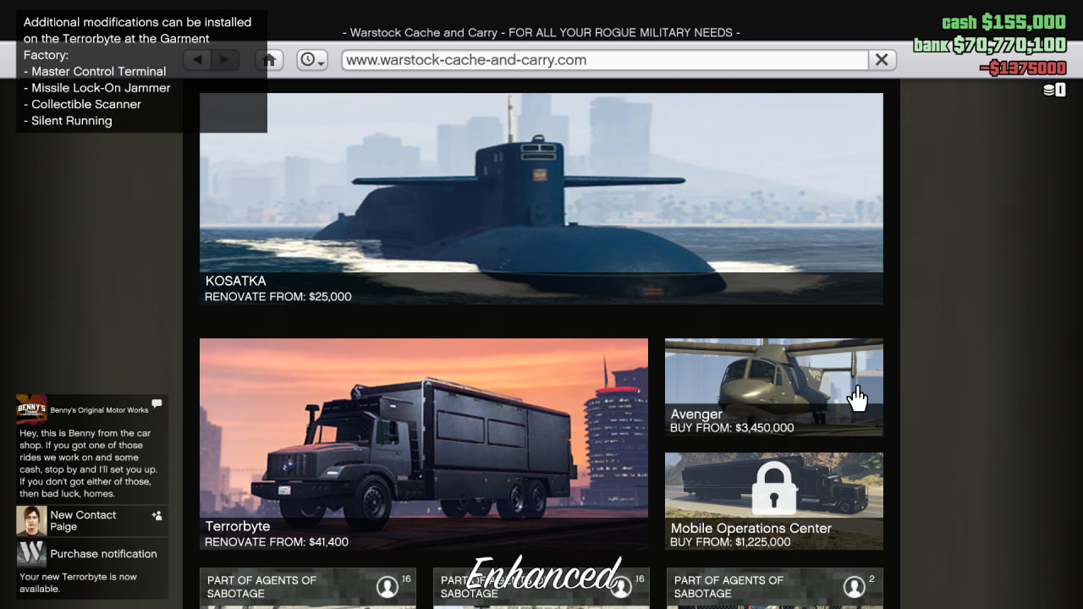Click the Avenger 'BUY FROM: $3,450,000' text
Image resolution: width=1083 pixels, height=609 pixels.
click(733, 428)
